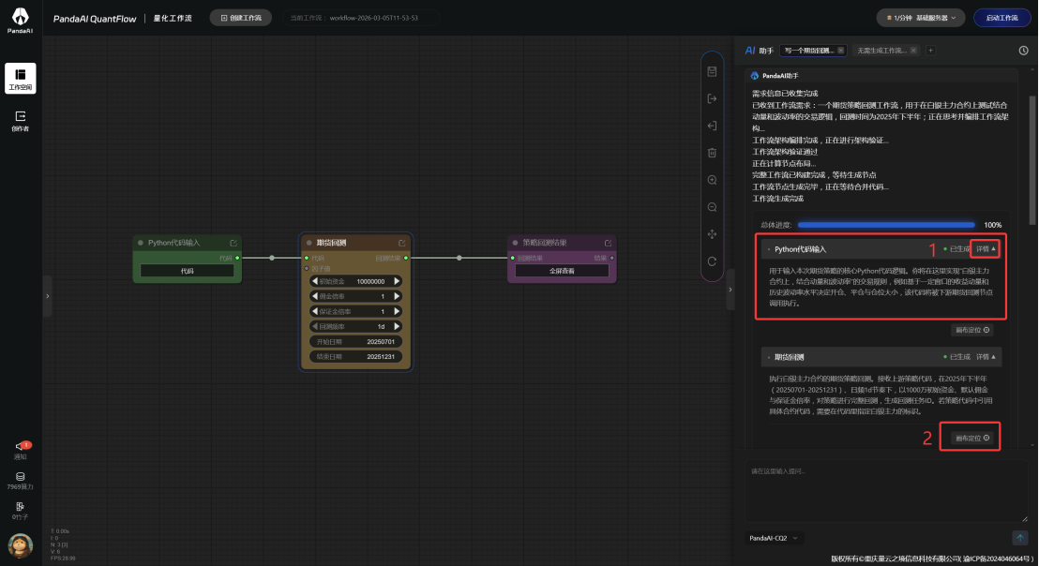The width and height of the screenshot is (1039, 566).
Task: Send message with the arrow button
Action: [x=1020, y=538]
